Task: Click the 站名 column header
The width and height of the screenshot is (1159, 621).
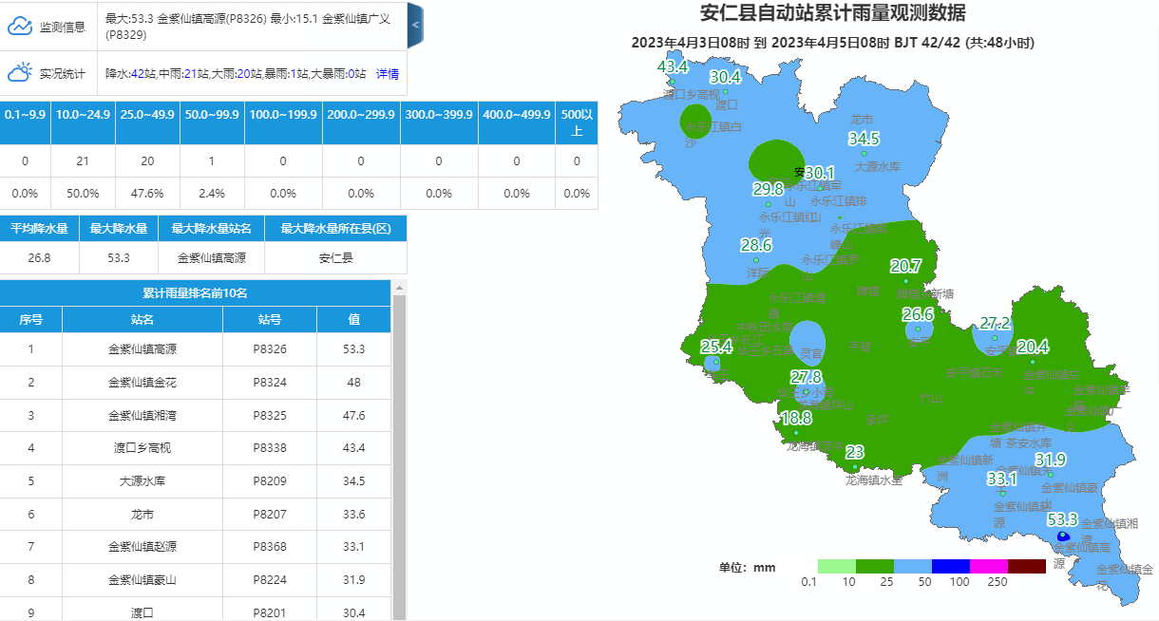Action: tap(142, 320)
